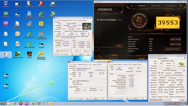The height and width of the screenshot is (106, 188).
Task: Open the GPU-Z 0.7.8 desktop shortcut
Action: pos(5,13)
